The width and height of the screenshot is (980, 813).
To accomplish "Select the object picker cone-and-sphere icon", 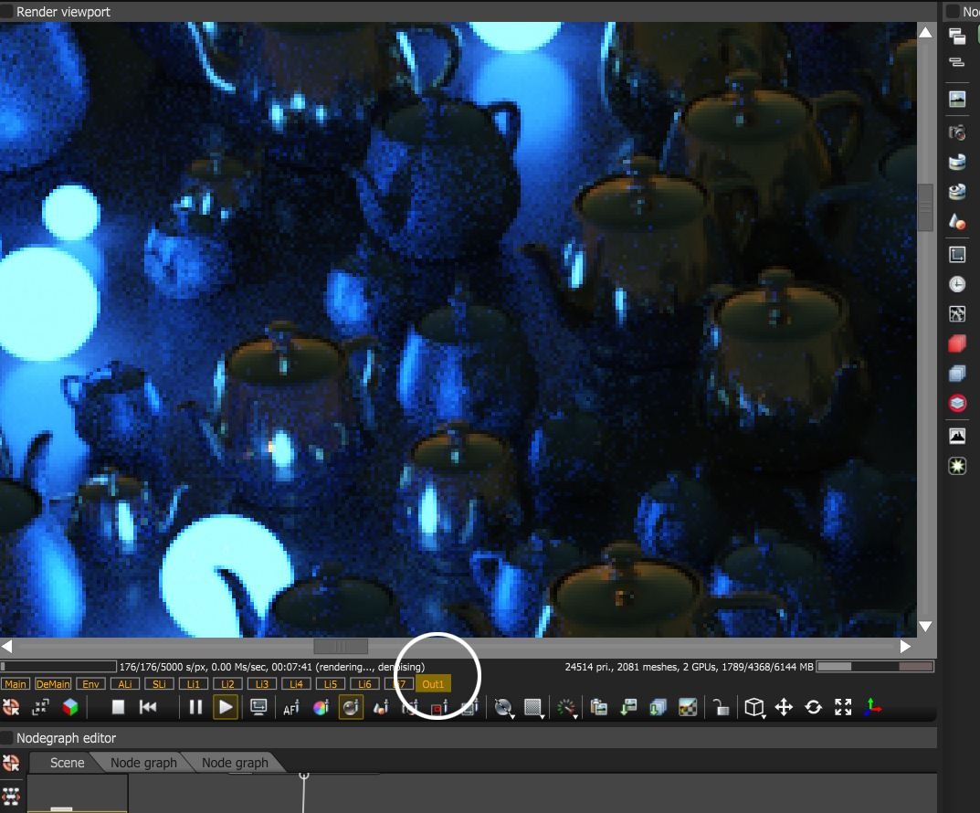I will pyautogui.click(x=381, y=707).
